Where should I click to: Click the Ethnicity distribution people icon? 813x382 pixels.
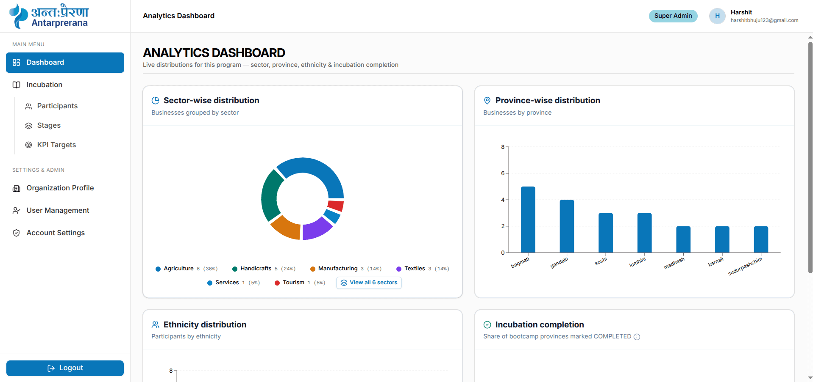click(156, 324)
